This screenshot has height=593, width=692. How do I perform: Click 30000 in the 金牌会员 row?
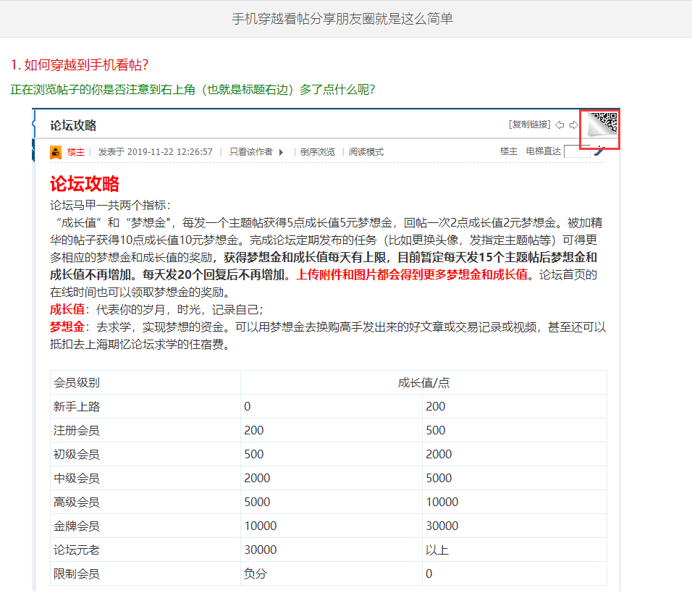point(442,526)
